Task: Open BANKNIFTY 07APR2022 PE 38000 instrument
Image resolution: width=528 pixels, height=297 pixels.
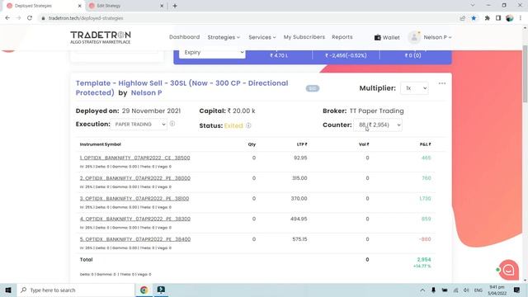Action: tap(135, 178)
